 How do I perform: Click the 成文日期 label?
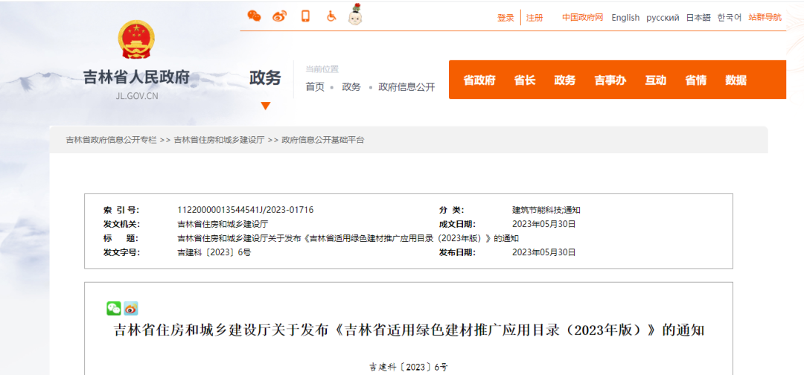click(457, 224)
